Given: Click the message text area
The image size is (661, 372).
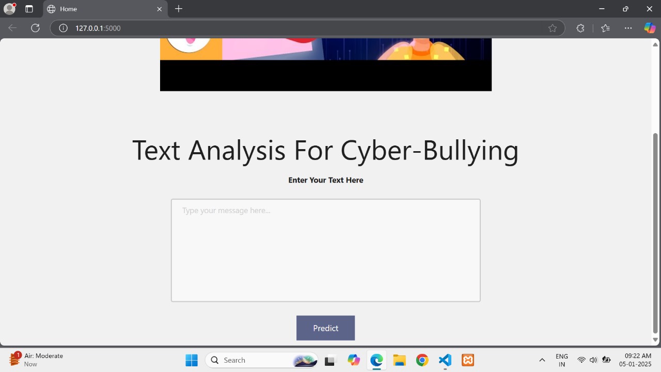Looking at the screenshot, I should (x=325, y=250).
